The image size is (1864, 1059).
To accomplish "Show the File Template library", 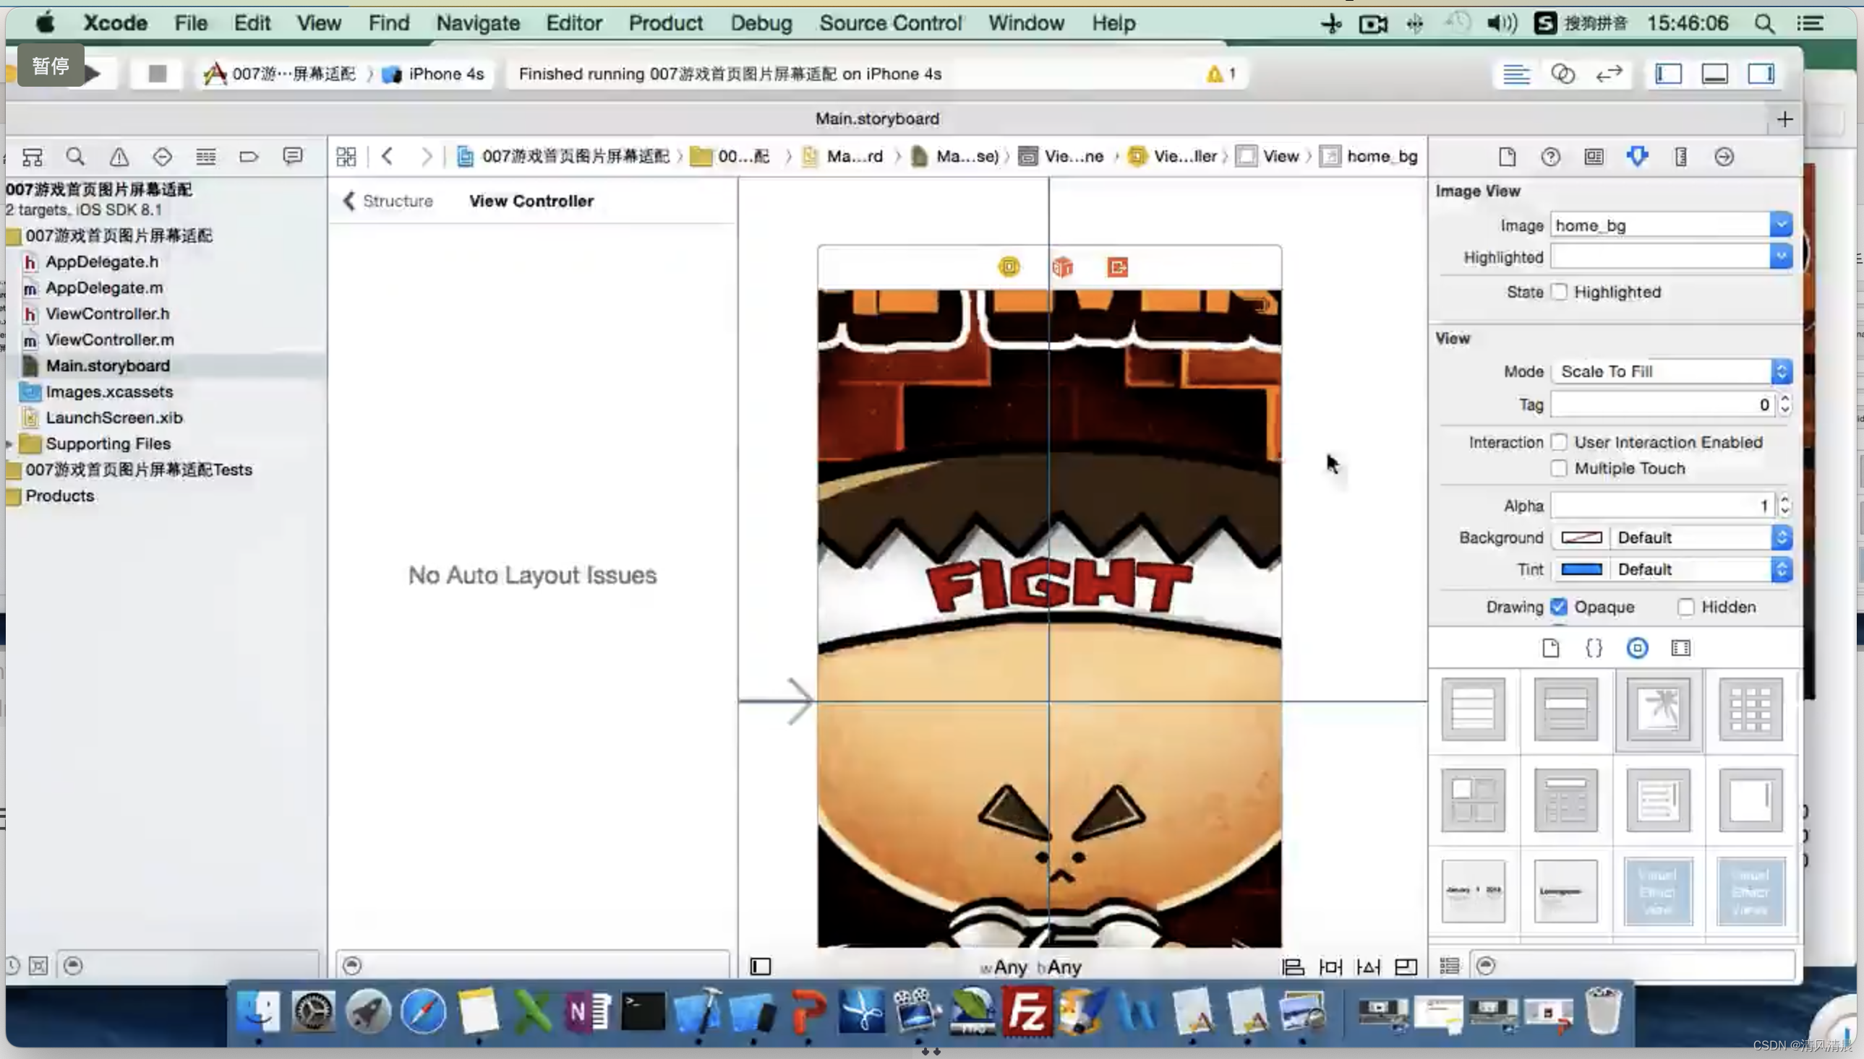I will coord(1550,648).
